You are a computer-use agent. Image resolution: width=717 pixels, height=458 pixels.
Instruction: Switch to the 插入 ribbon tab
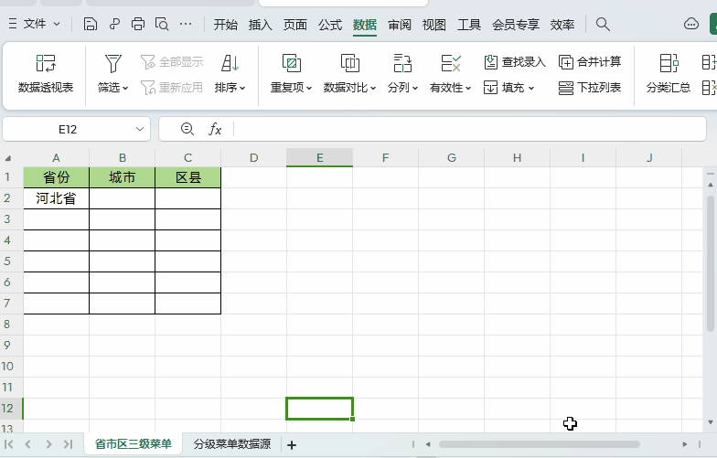coord(260,24)
